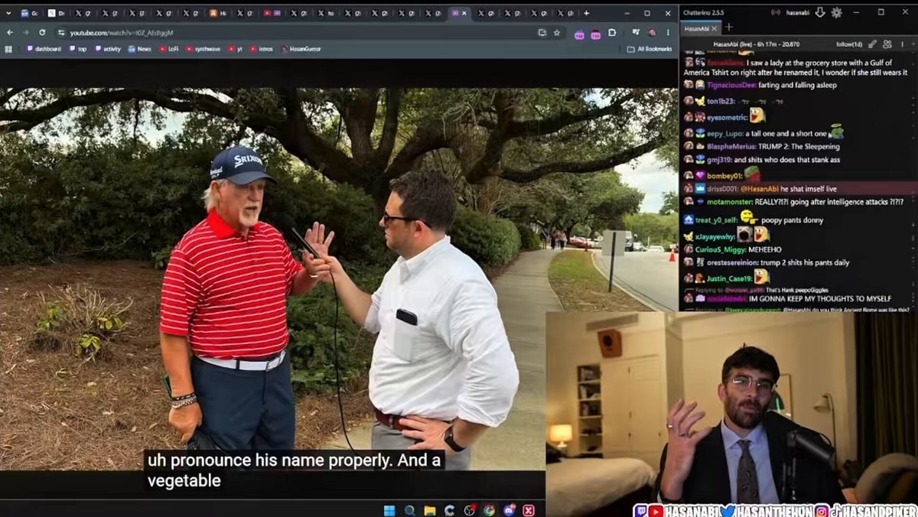Viewport: 918px width, 517px height.
Task: Open File Explorer from the taskbar
Action: [x=430, y=510]
